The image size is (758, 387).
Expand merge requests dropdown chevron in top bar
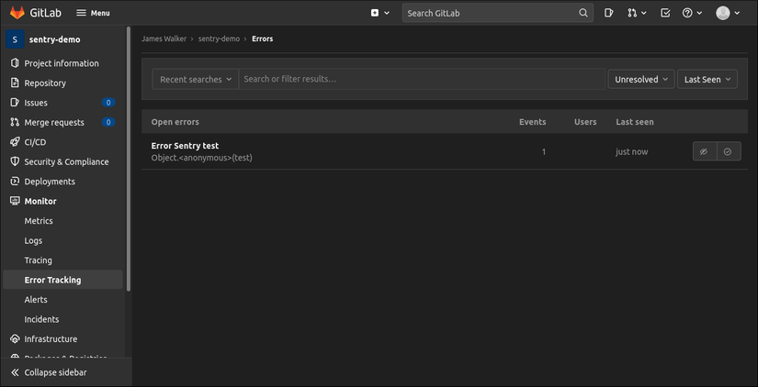pyautogui.click(x=643, y=13)
